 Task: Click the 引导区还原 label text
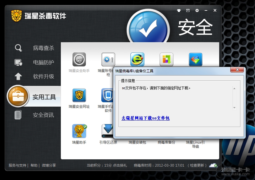pos(108,142)
